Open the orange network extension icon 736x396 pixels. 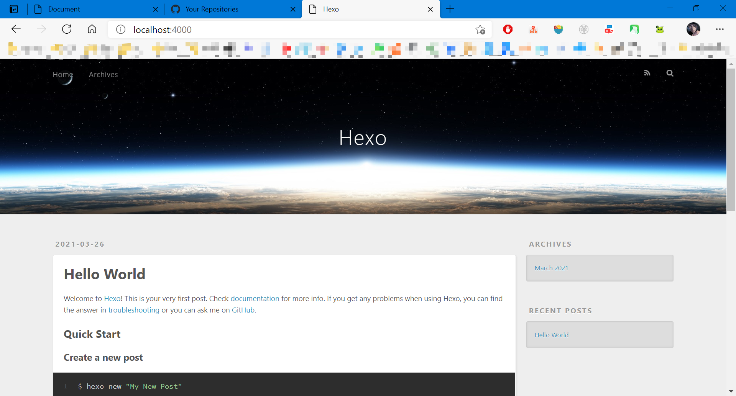pos(533,29)
